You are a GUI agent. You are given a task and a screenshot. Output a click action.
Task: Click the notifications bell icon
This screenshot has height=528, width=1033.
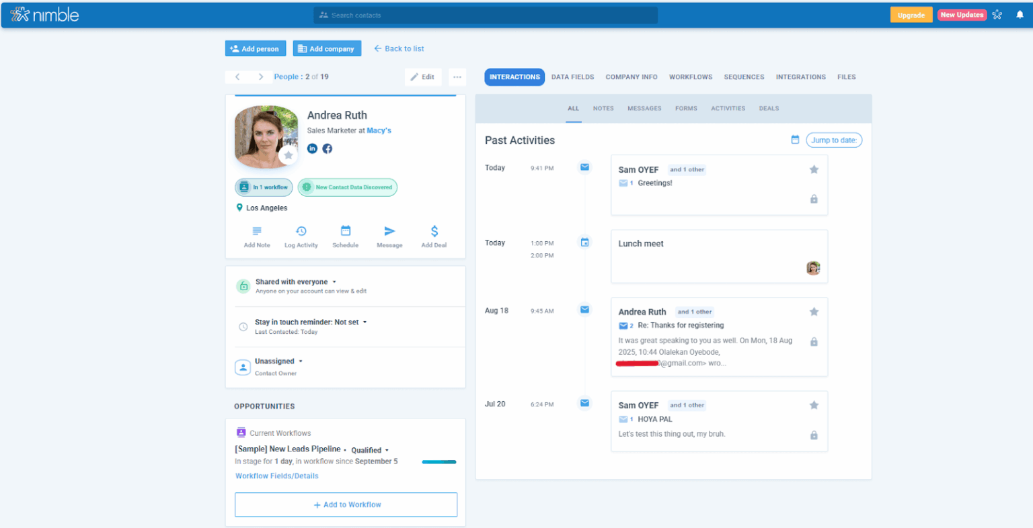pos(1020,14)
